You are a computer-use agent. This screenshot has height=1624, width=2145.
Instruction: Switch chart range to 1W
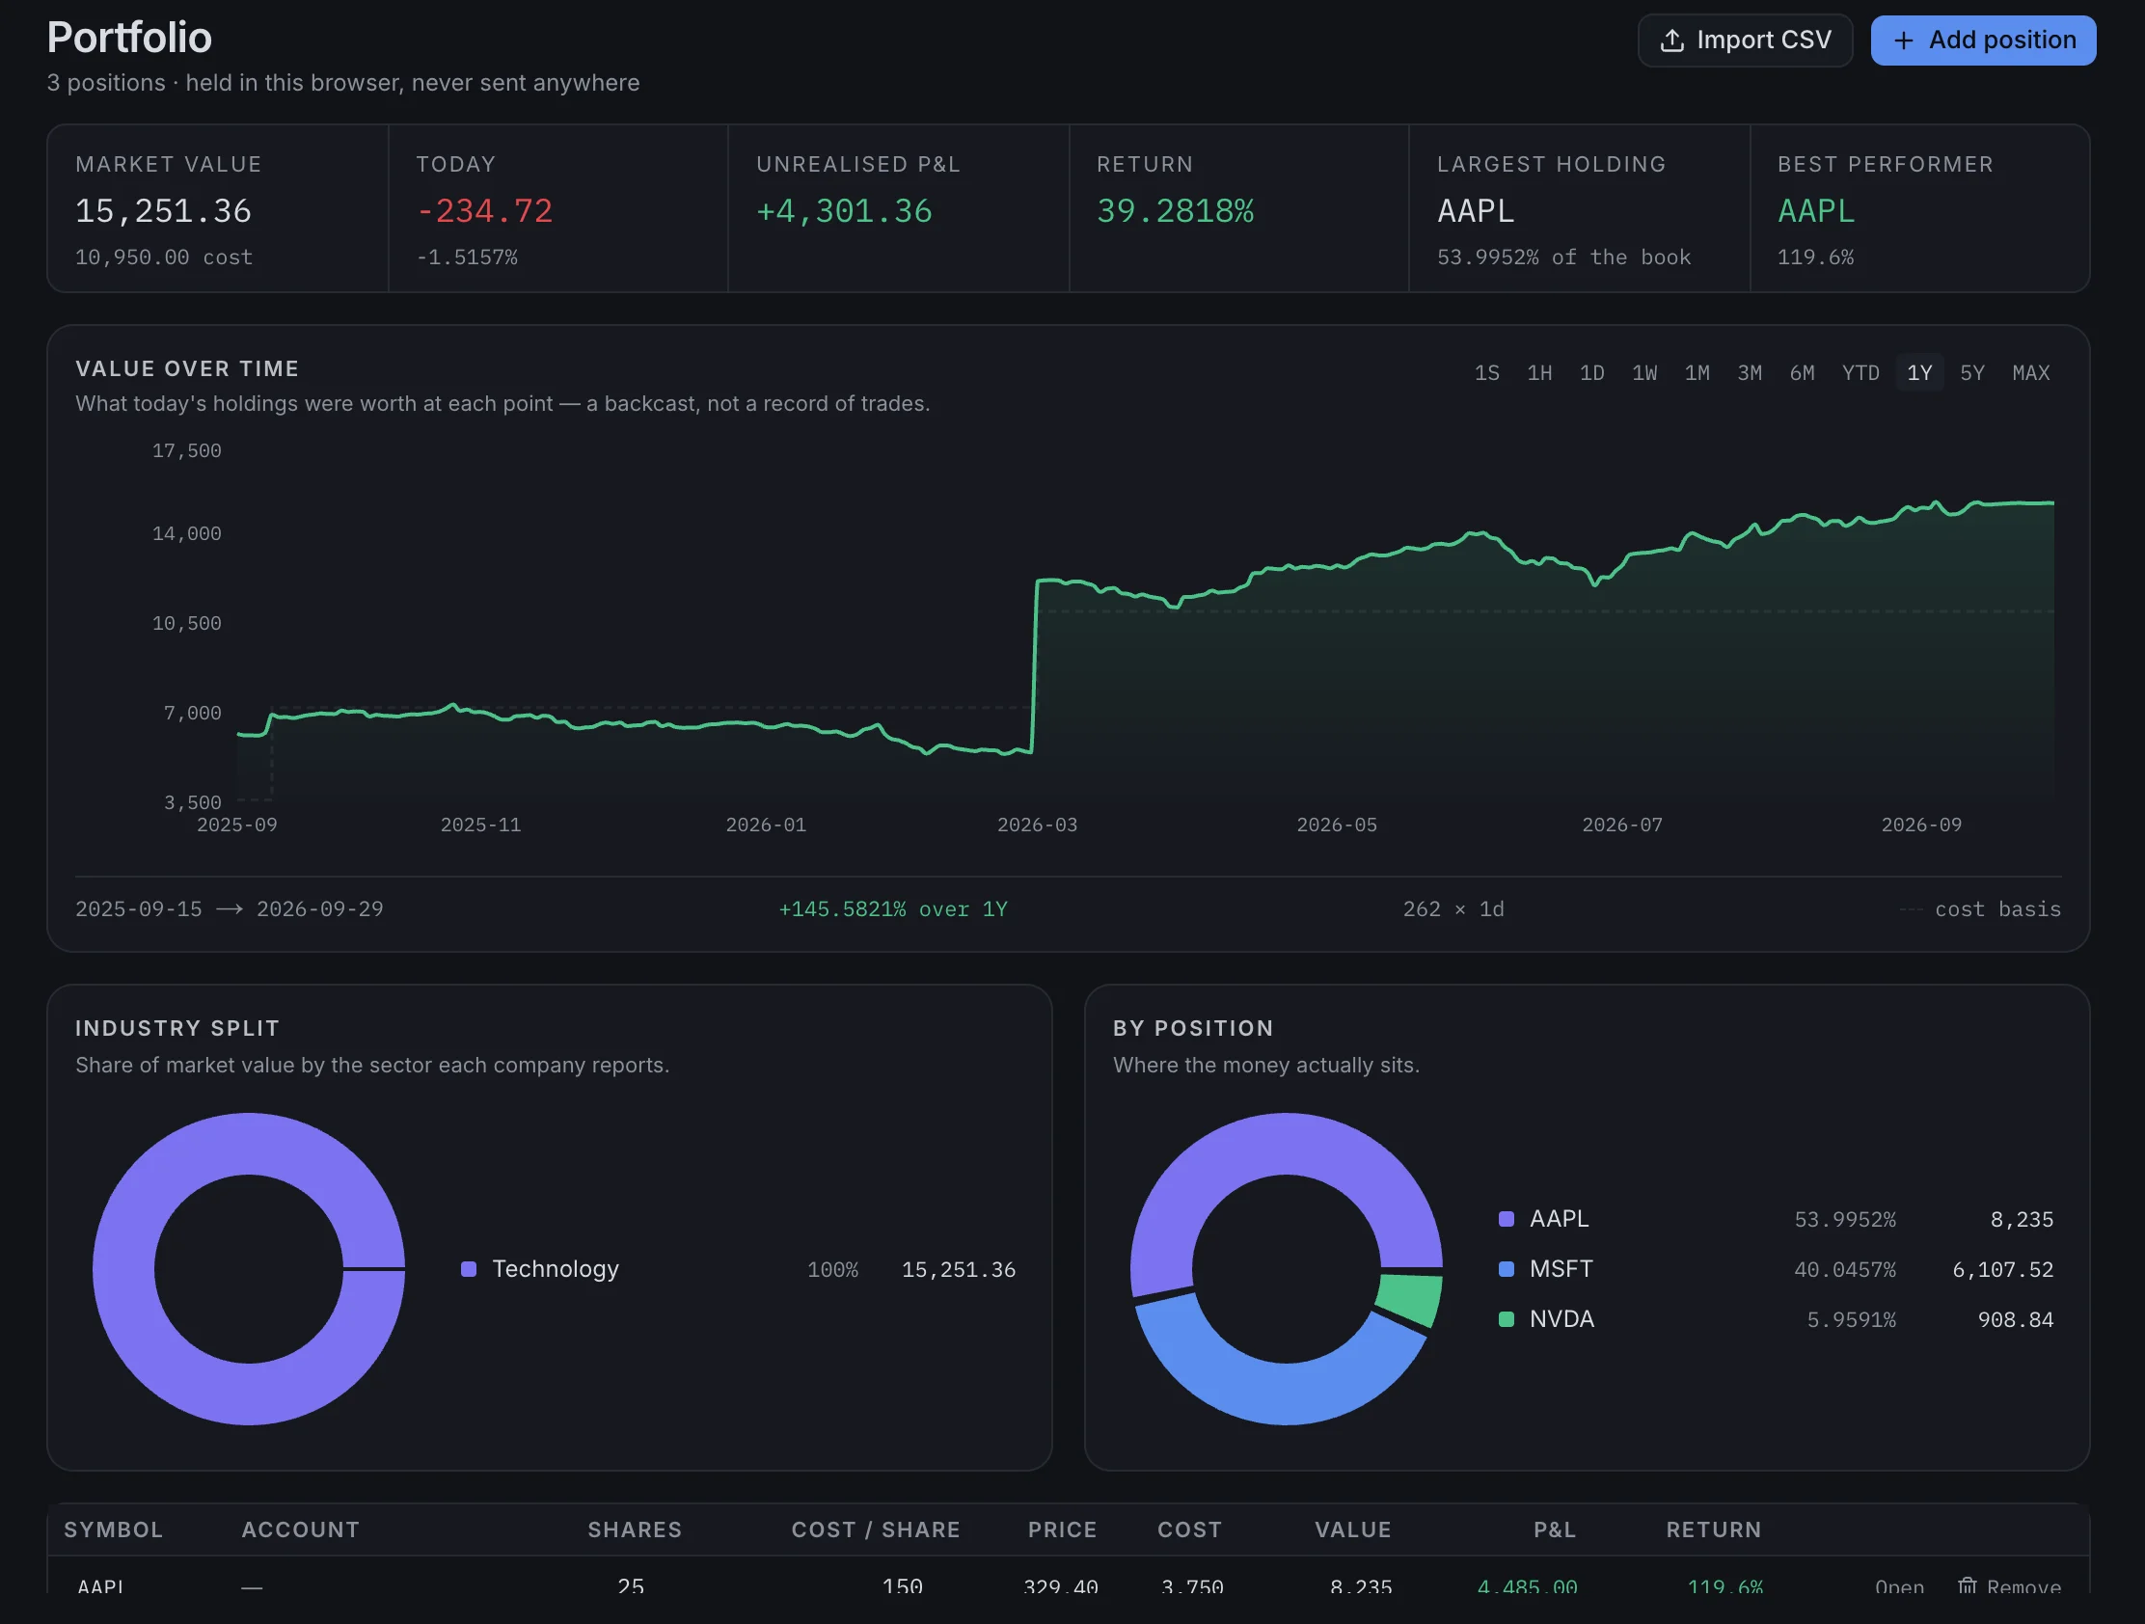click(1643, 373)
